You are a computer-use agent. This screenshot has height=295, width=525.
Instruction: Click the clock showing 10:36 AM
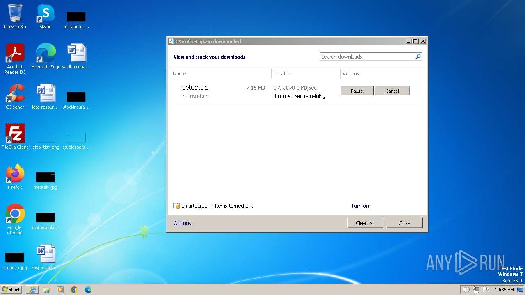point(504,290)
